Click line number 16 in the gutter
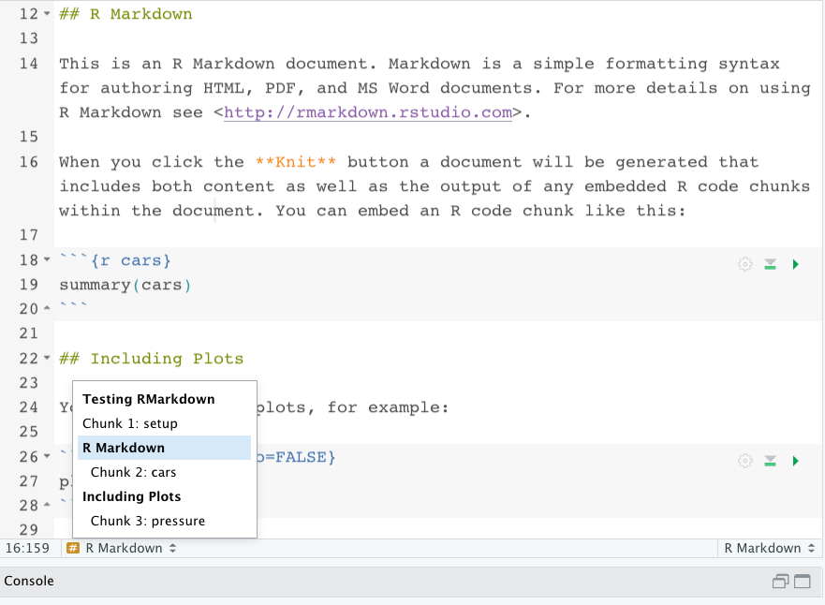Image resolution: width=825 pixels, height=605 pixels. pyautogui.click(x=29, y=162)
